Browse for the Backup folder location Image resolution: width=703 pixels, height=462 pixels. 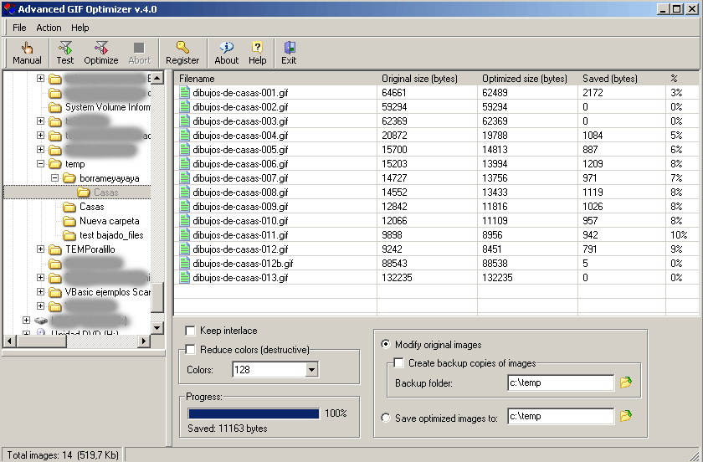626,382
